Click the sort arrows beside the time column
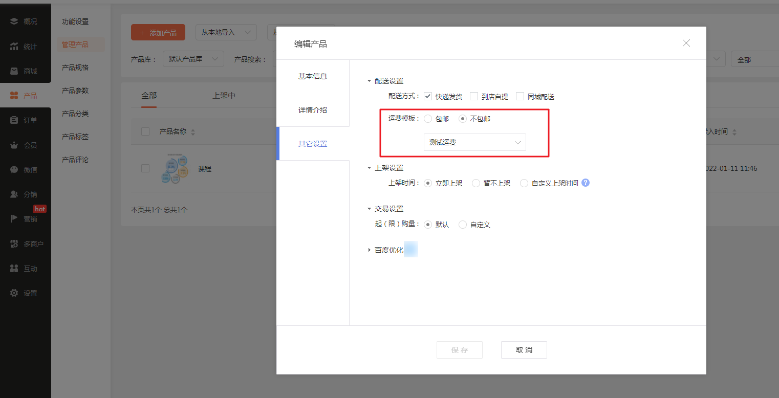Screen dimensions: 779x398 click(x=734, y=132)
